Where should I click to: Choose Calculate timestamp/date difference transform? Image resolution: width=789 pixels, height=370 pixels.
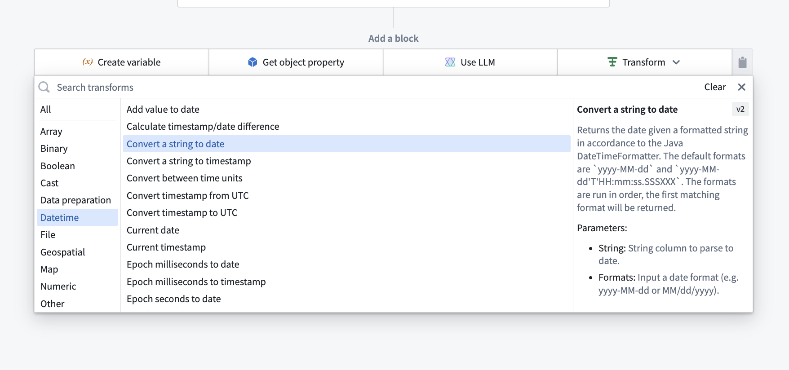346,127
